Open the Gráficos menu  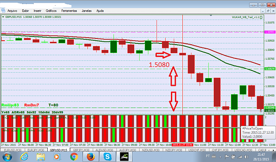pyautogui.click(x=51, y=11)
